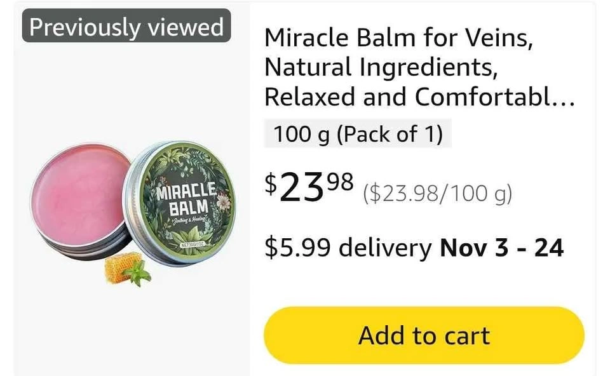Viewport: 610px width, 376px height.
Task: Click the ($23.98/100 g) unit price text
Action: tap(437, 193)
